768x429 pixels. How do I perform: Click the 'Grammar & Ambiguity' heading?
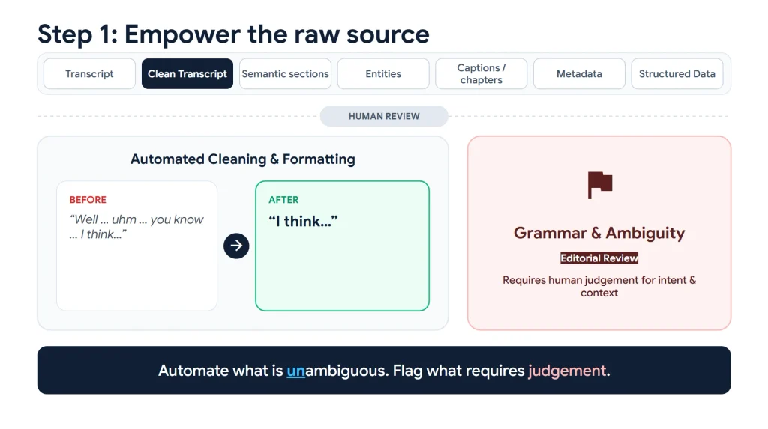click(x=599, y=234)
